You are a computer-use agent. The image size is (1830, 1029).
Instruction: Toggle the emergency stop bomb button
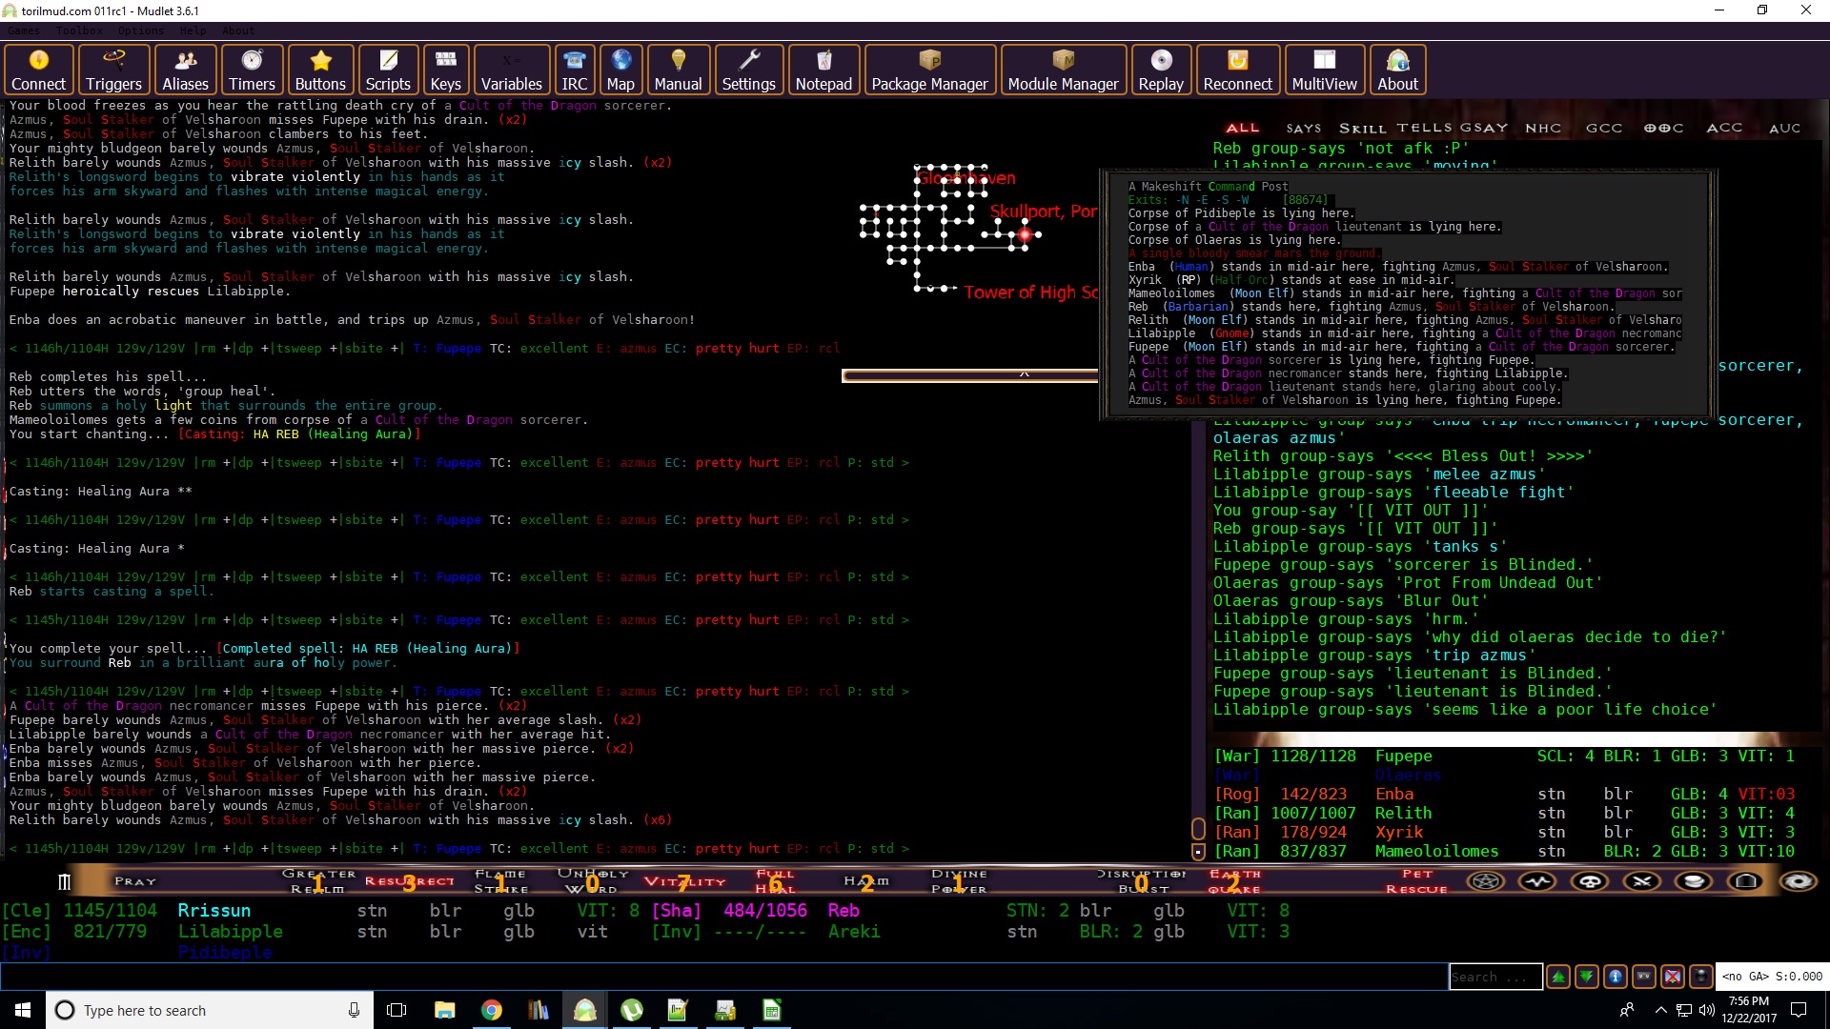(x=1701, y=977)
